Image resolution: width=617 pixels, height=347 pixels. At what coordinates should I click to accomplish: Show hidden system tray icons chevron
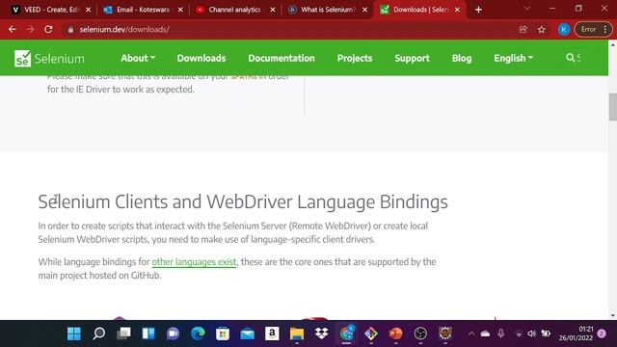[471, 334]
